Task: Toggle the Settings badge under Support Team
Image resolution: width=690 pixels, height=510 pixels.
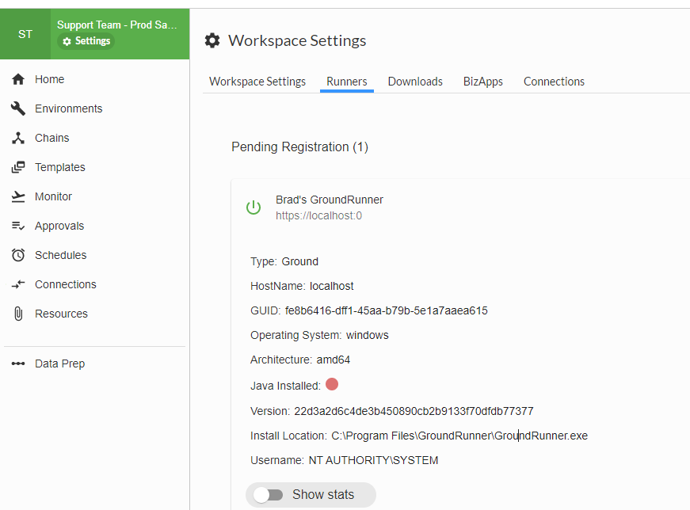Action: pyautogui.click(x=86, y=40)
